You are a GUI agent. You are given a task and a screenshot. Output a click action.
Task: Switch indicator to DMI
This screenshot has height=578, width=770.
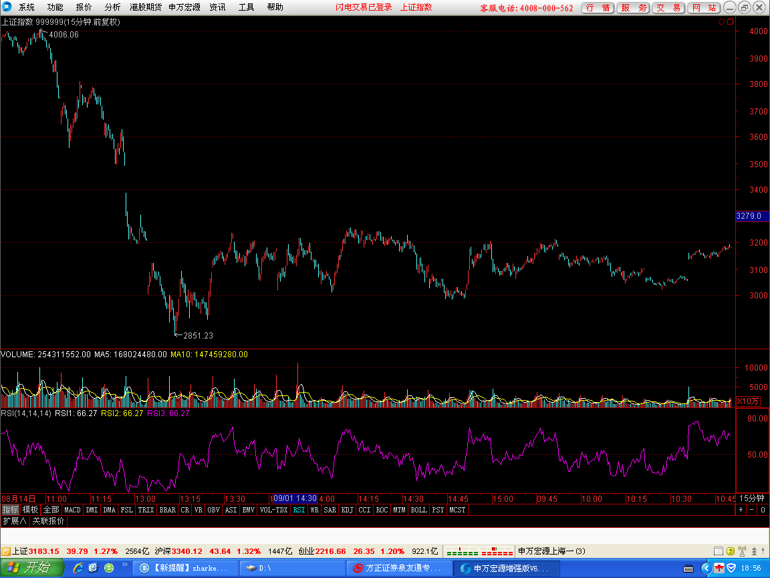[92, 510]
